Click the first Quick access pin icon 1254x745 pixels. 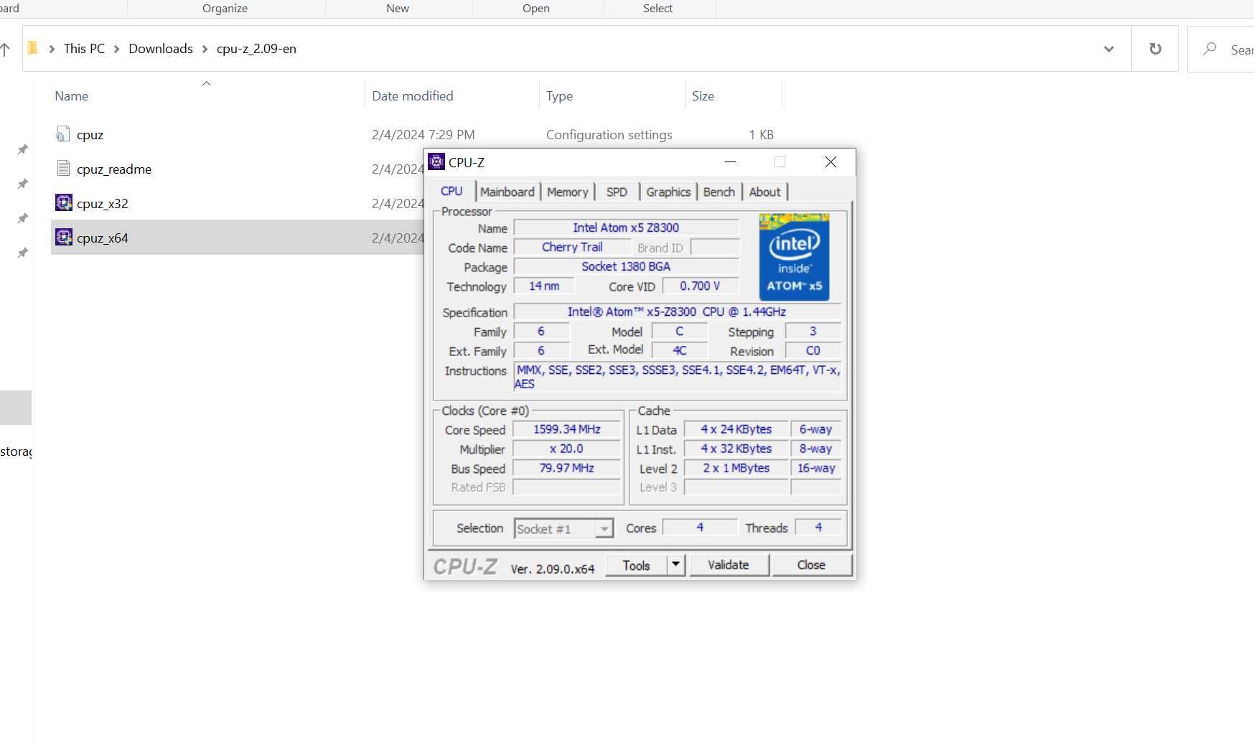[x=23, y=149]
